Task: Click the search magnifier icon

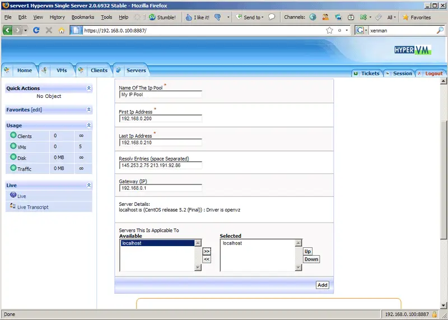Action: (x=440, y=30)
